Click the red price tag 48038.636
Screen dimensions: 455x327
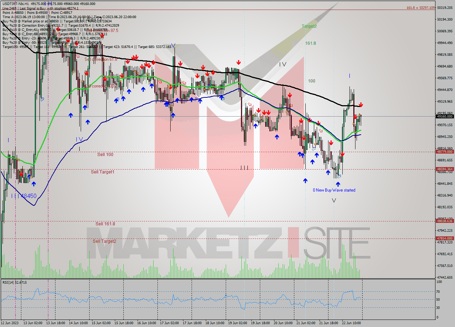[445, 221]
